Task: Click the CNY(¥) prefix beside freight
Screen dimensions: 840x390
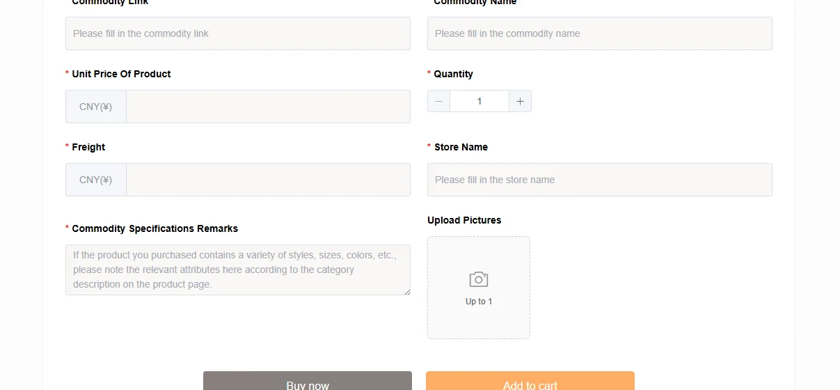Action: pos(96,180)
